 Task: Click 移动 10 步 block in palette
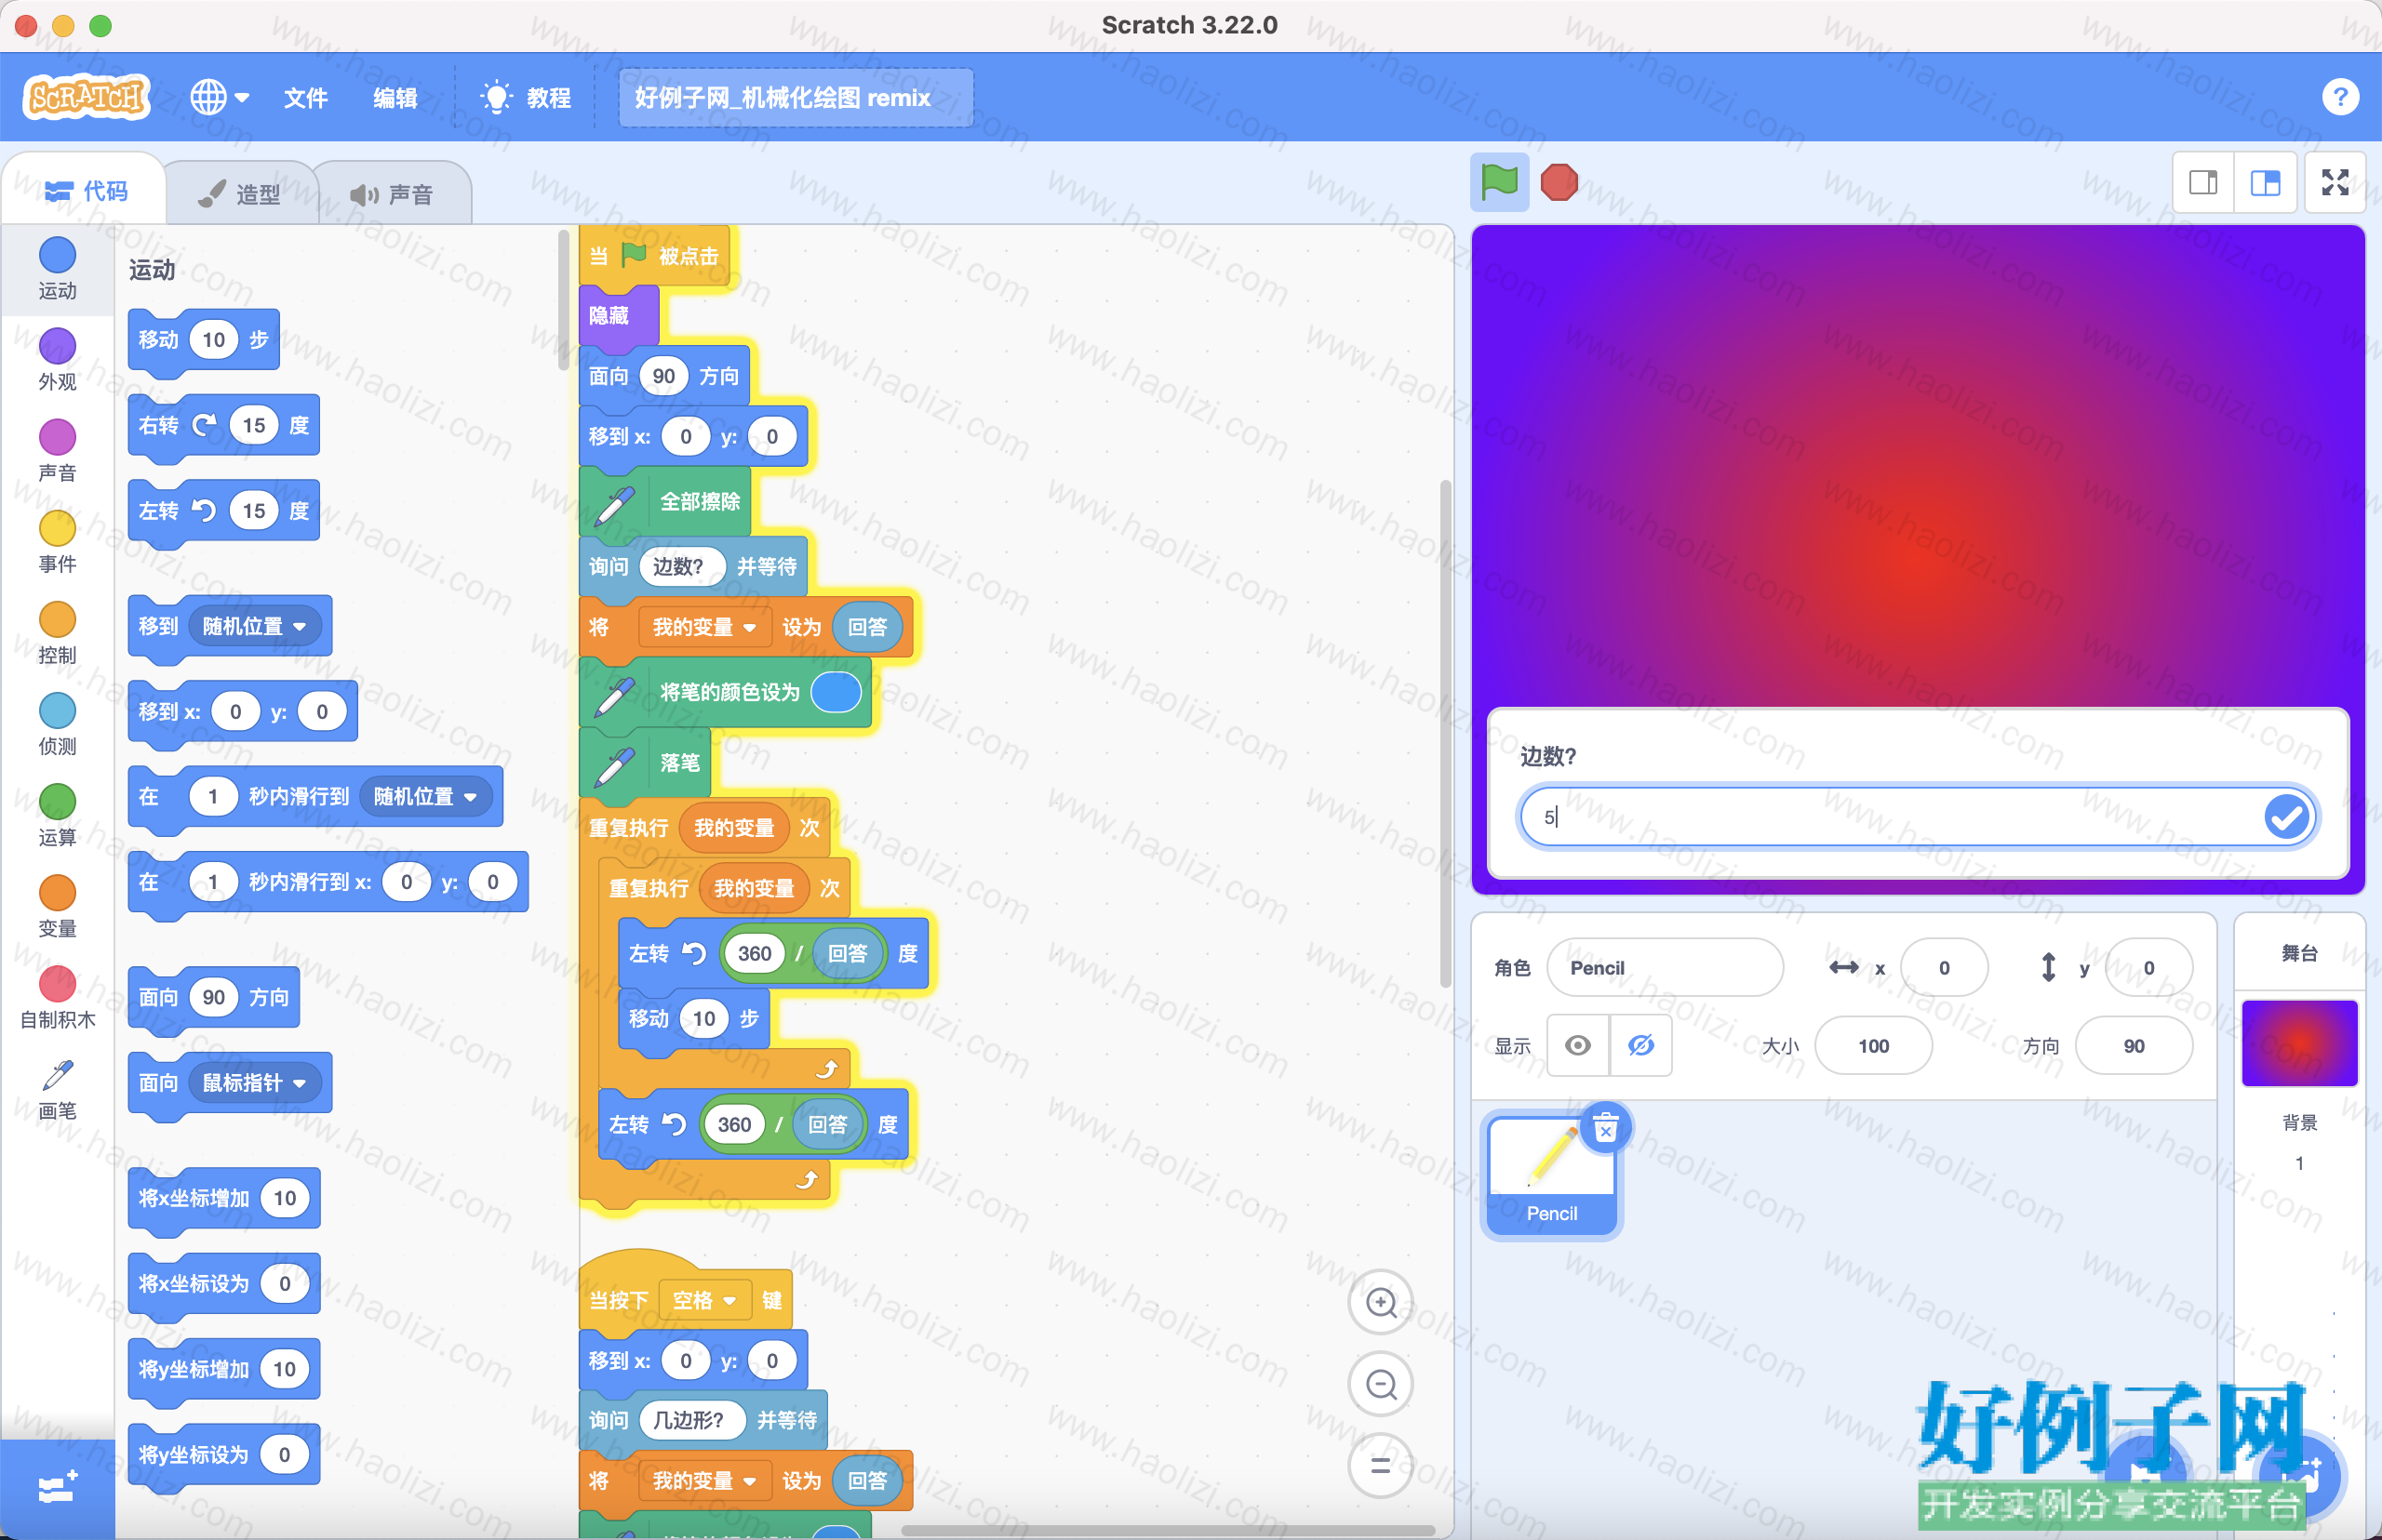[203, 340]
